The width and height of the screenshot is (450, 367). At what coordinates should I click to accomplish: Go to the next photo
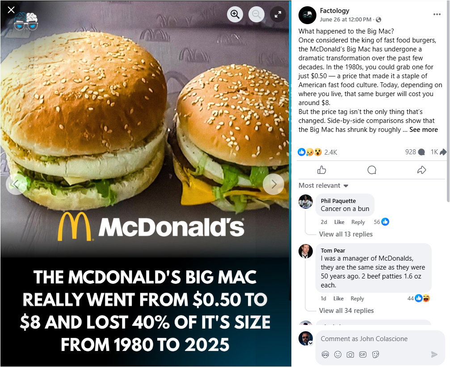pyautogui.click(x=273, y=184)
